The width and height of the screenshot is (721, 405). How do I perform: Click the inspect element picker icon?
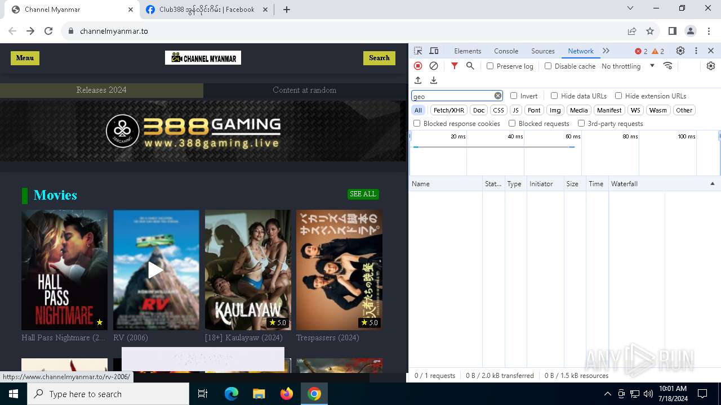(x=418, y=51)
